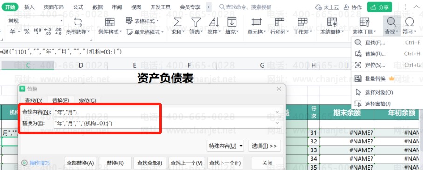
Task: Switch to the 开始 ribbon tab
Action: (10, 7)
